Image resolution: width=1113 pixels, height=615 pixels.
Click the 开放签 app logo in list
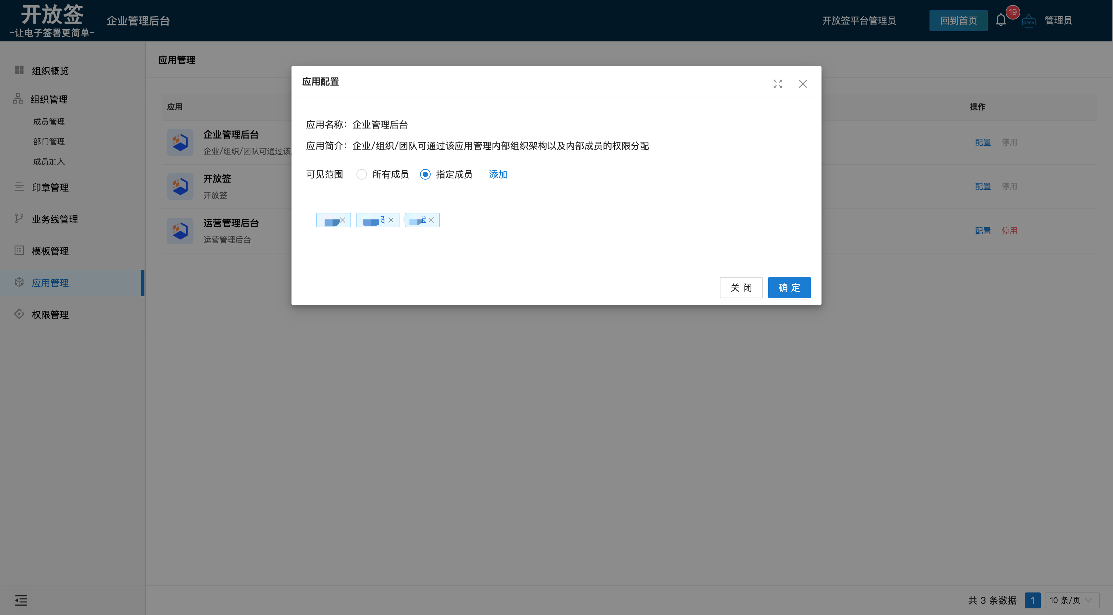tap(180, 186)
